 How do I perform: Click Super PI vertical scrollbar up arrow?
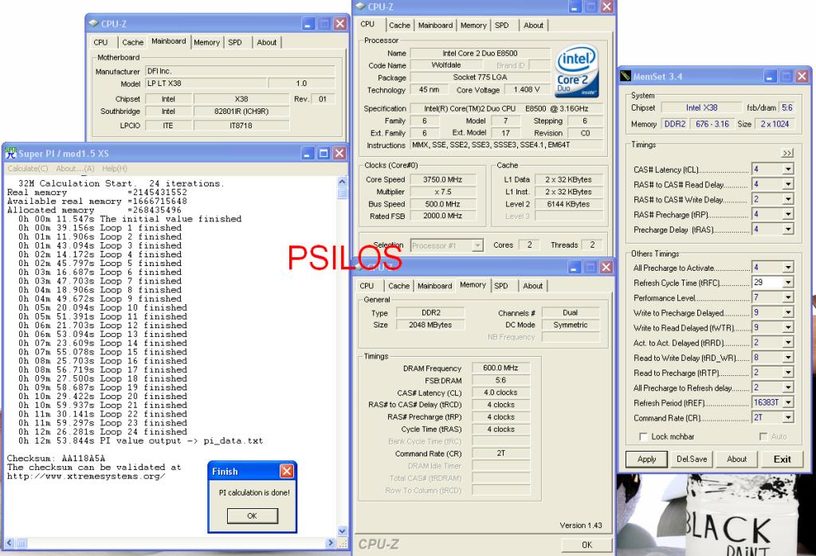pyautogui.click(x=342, y=182)
